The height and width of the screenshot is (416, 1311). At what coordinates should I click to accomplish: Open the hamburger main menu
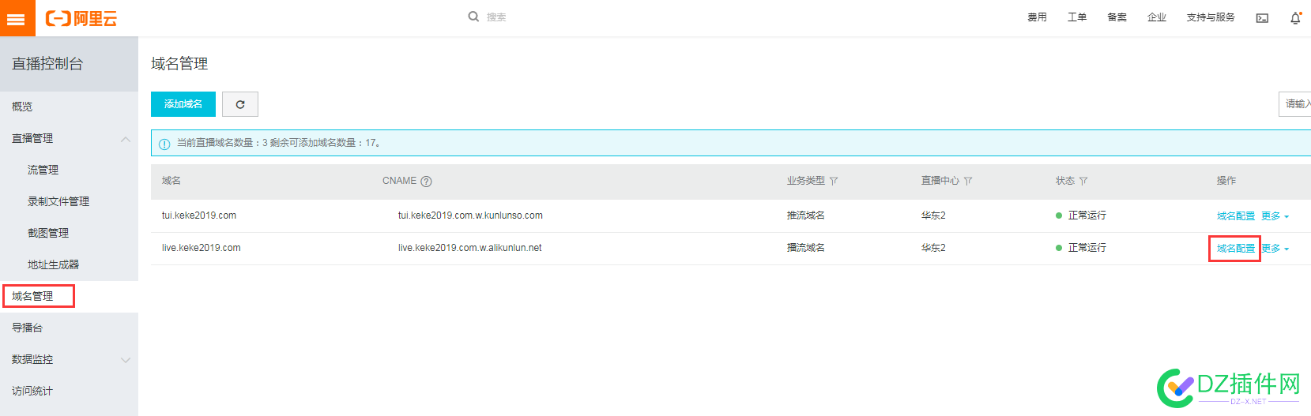(17, 18)
